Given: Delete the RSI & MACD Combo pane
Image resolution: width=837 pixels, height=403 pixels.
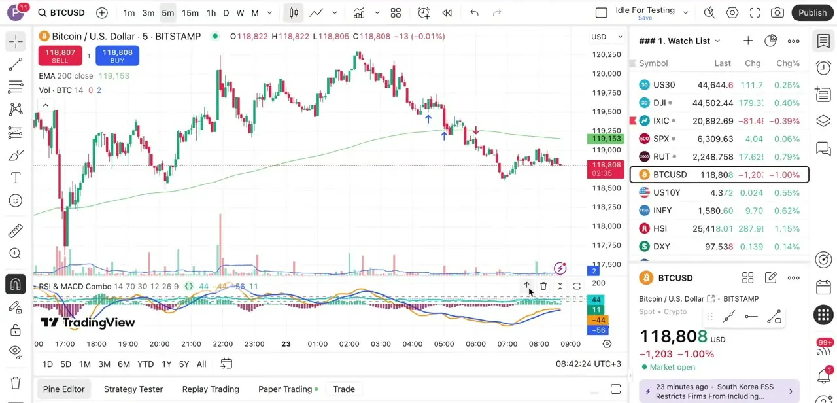Looking at the screenshot, I should point(543,286).
